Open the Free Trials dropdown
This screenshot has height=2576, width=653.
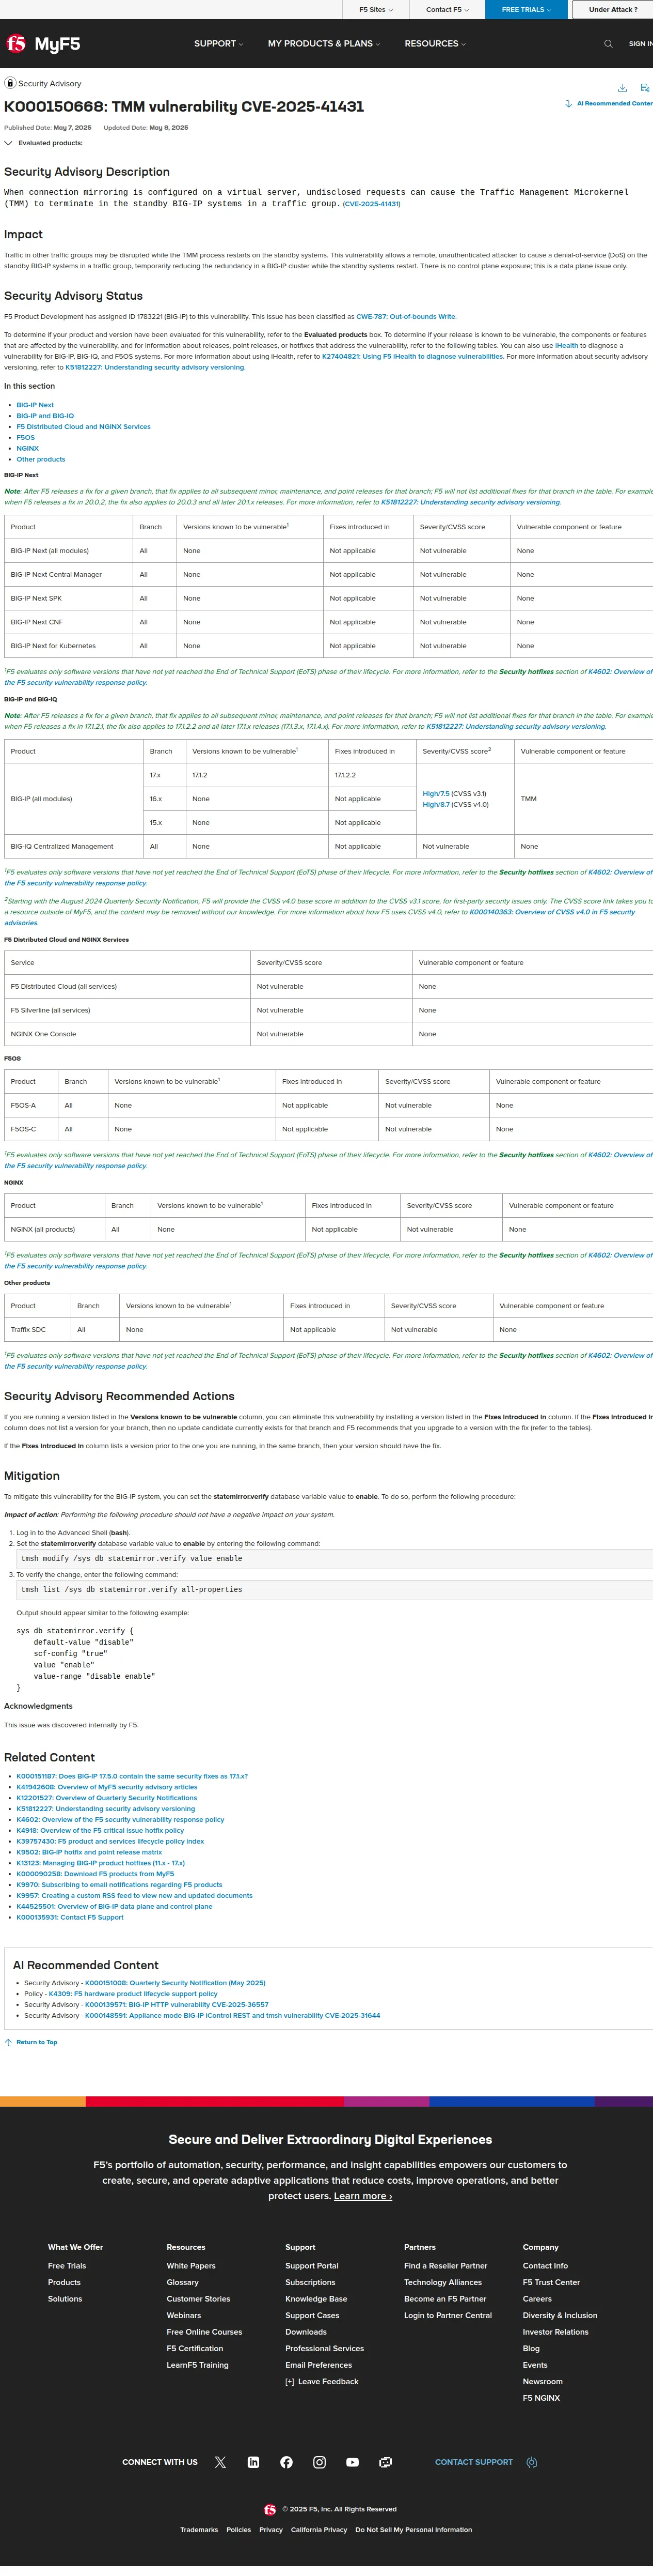(x=526, y=10)
